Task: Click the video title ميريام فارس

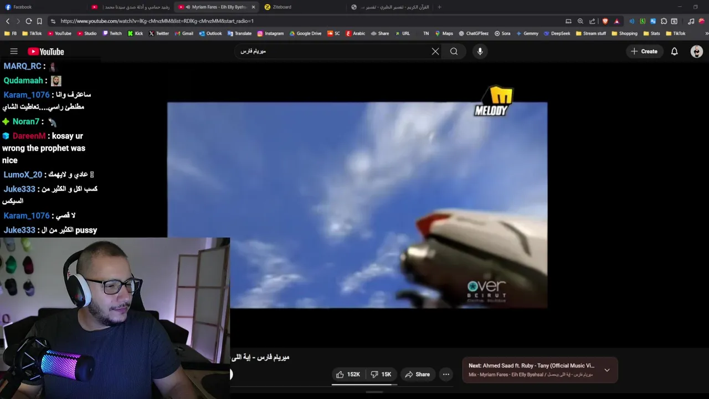Action: tap(260, 357)
